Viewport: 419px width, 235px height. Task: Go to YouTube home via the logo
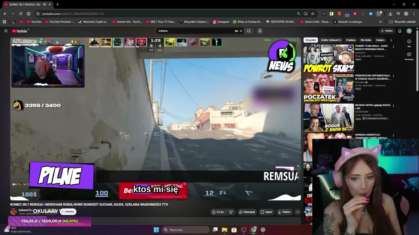[x=20, y=31]
